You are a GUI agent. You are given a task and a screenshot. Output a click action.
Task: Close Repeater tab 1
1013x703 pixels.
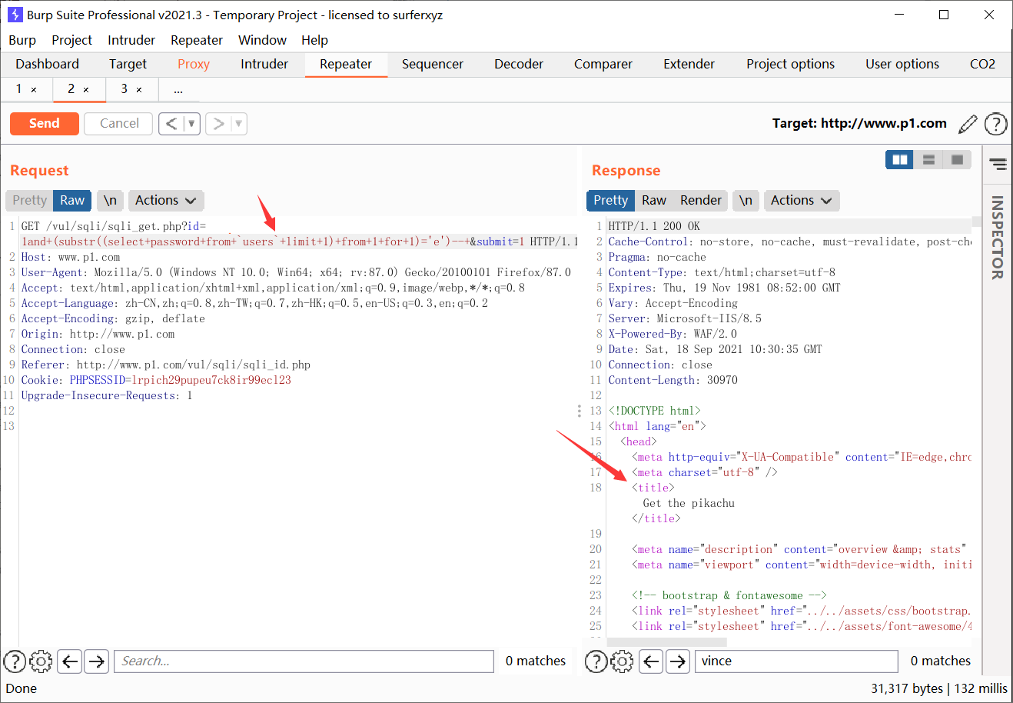tap(34, 90)
